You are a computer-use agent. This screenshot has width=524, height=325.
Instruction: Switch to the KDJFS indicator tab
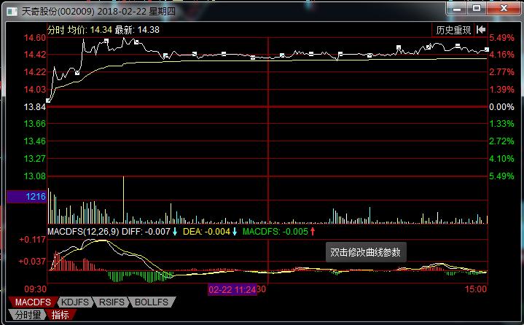coord(74,302)
